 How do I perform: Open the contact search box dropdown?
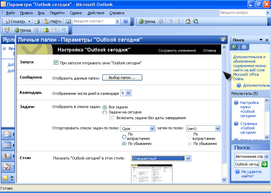(117, 21)
